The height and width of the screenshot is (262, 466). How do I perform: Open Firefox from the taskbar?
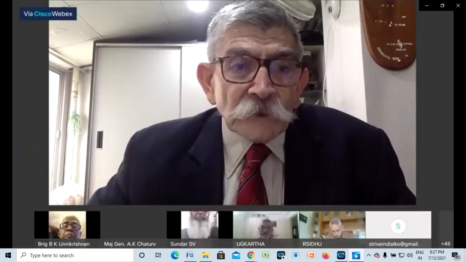(x=326, y=255)
